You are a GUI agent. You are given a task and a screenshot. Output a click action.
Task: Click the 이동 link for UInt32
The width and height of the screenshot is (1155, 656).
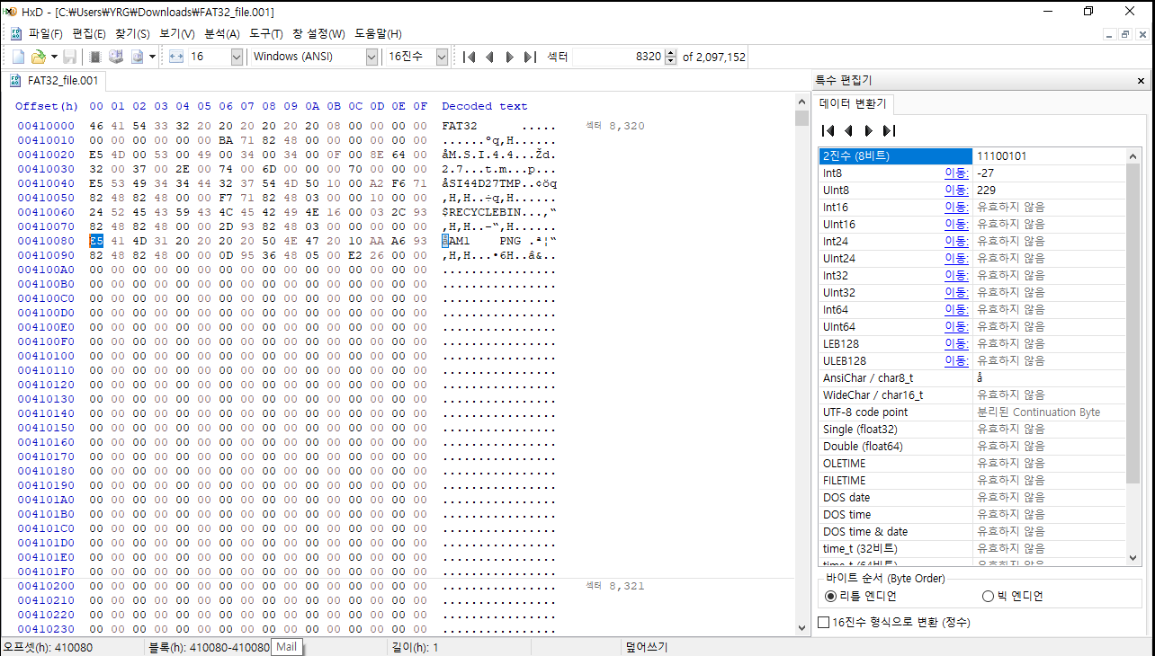[x=956, y=293]
